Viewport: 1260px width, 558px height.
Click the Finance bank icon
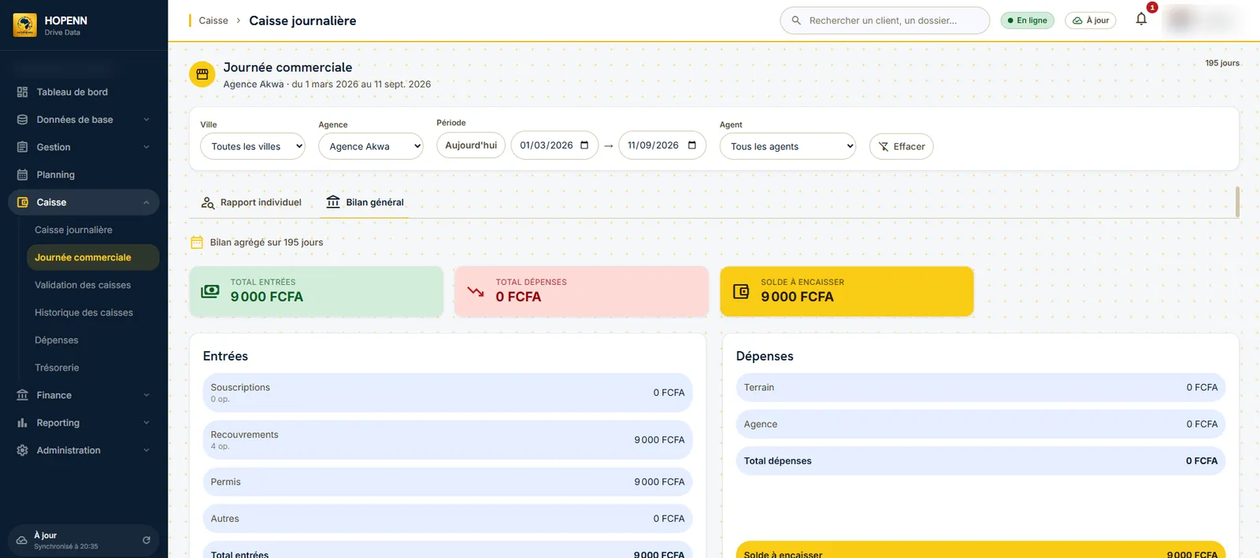[22, 395]
